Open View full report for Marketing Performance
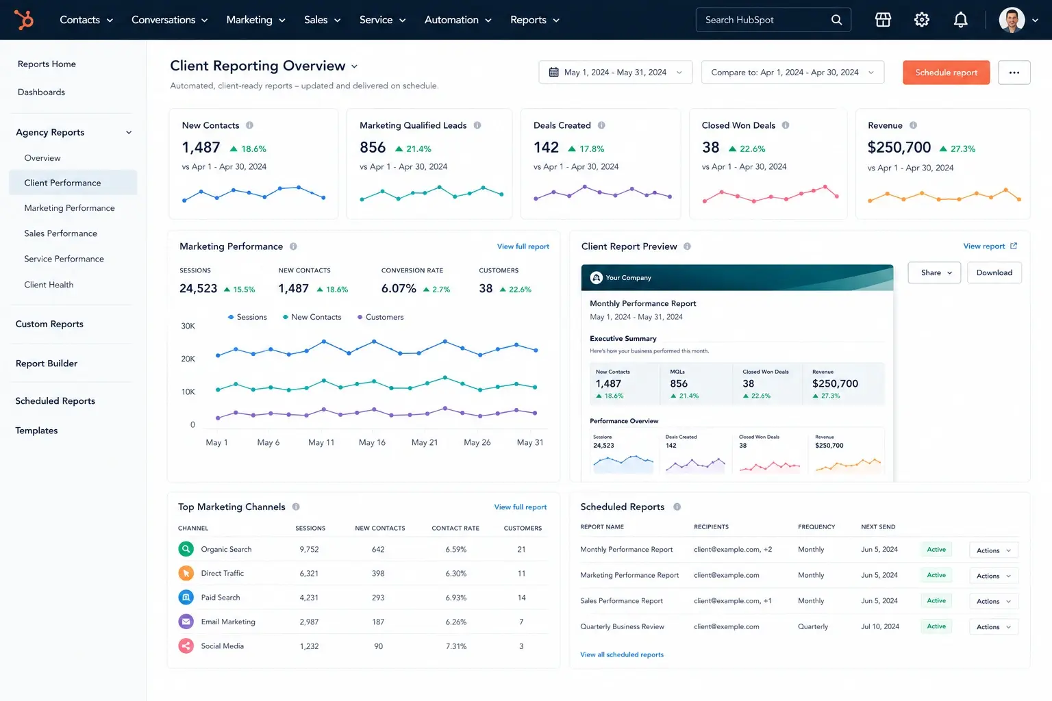 [523, 246]
